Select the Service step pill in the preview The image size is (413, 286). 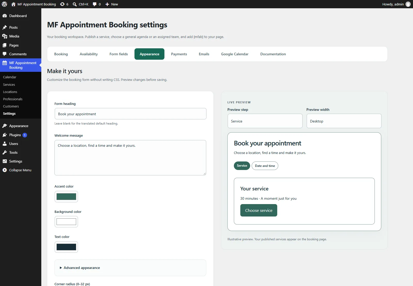pos(242,166)
